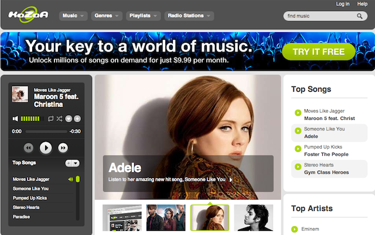Select Paradise in the player playlist
This screenshot has width=375, height=235.
21,217
